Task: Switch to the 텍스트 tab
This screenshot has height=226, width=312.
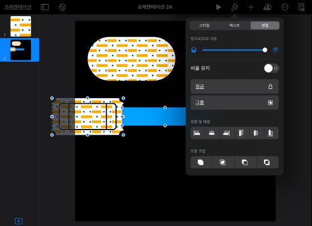Action: click(234, 26)
